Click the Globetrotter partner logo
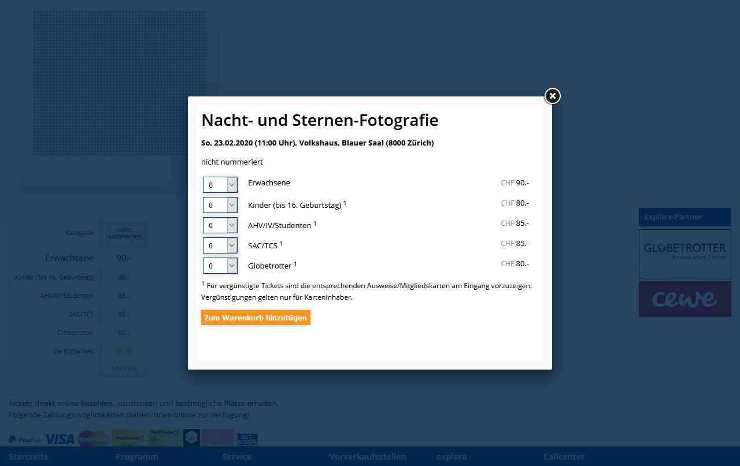This screenshot has width=740, height=466. pyautogui.click(x=684, y=252)
